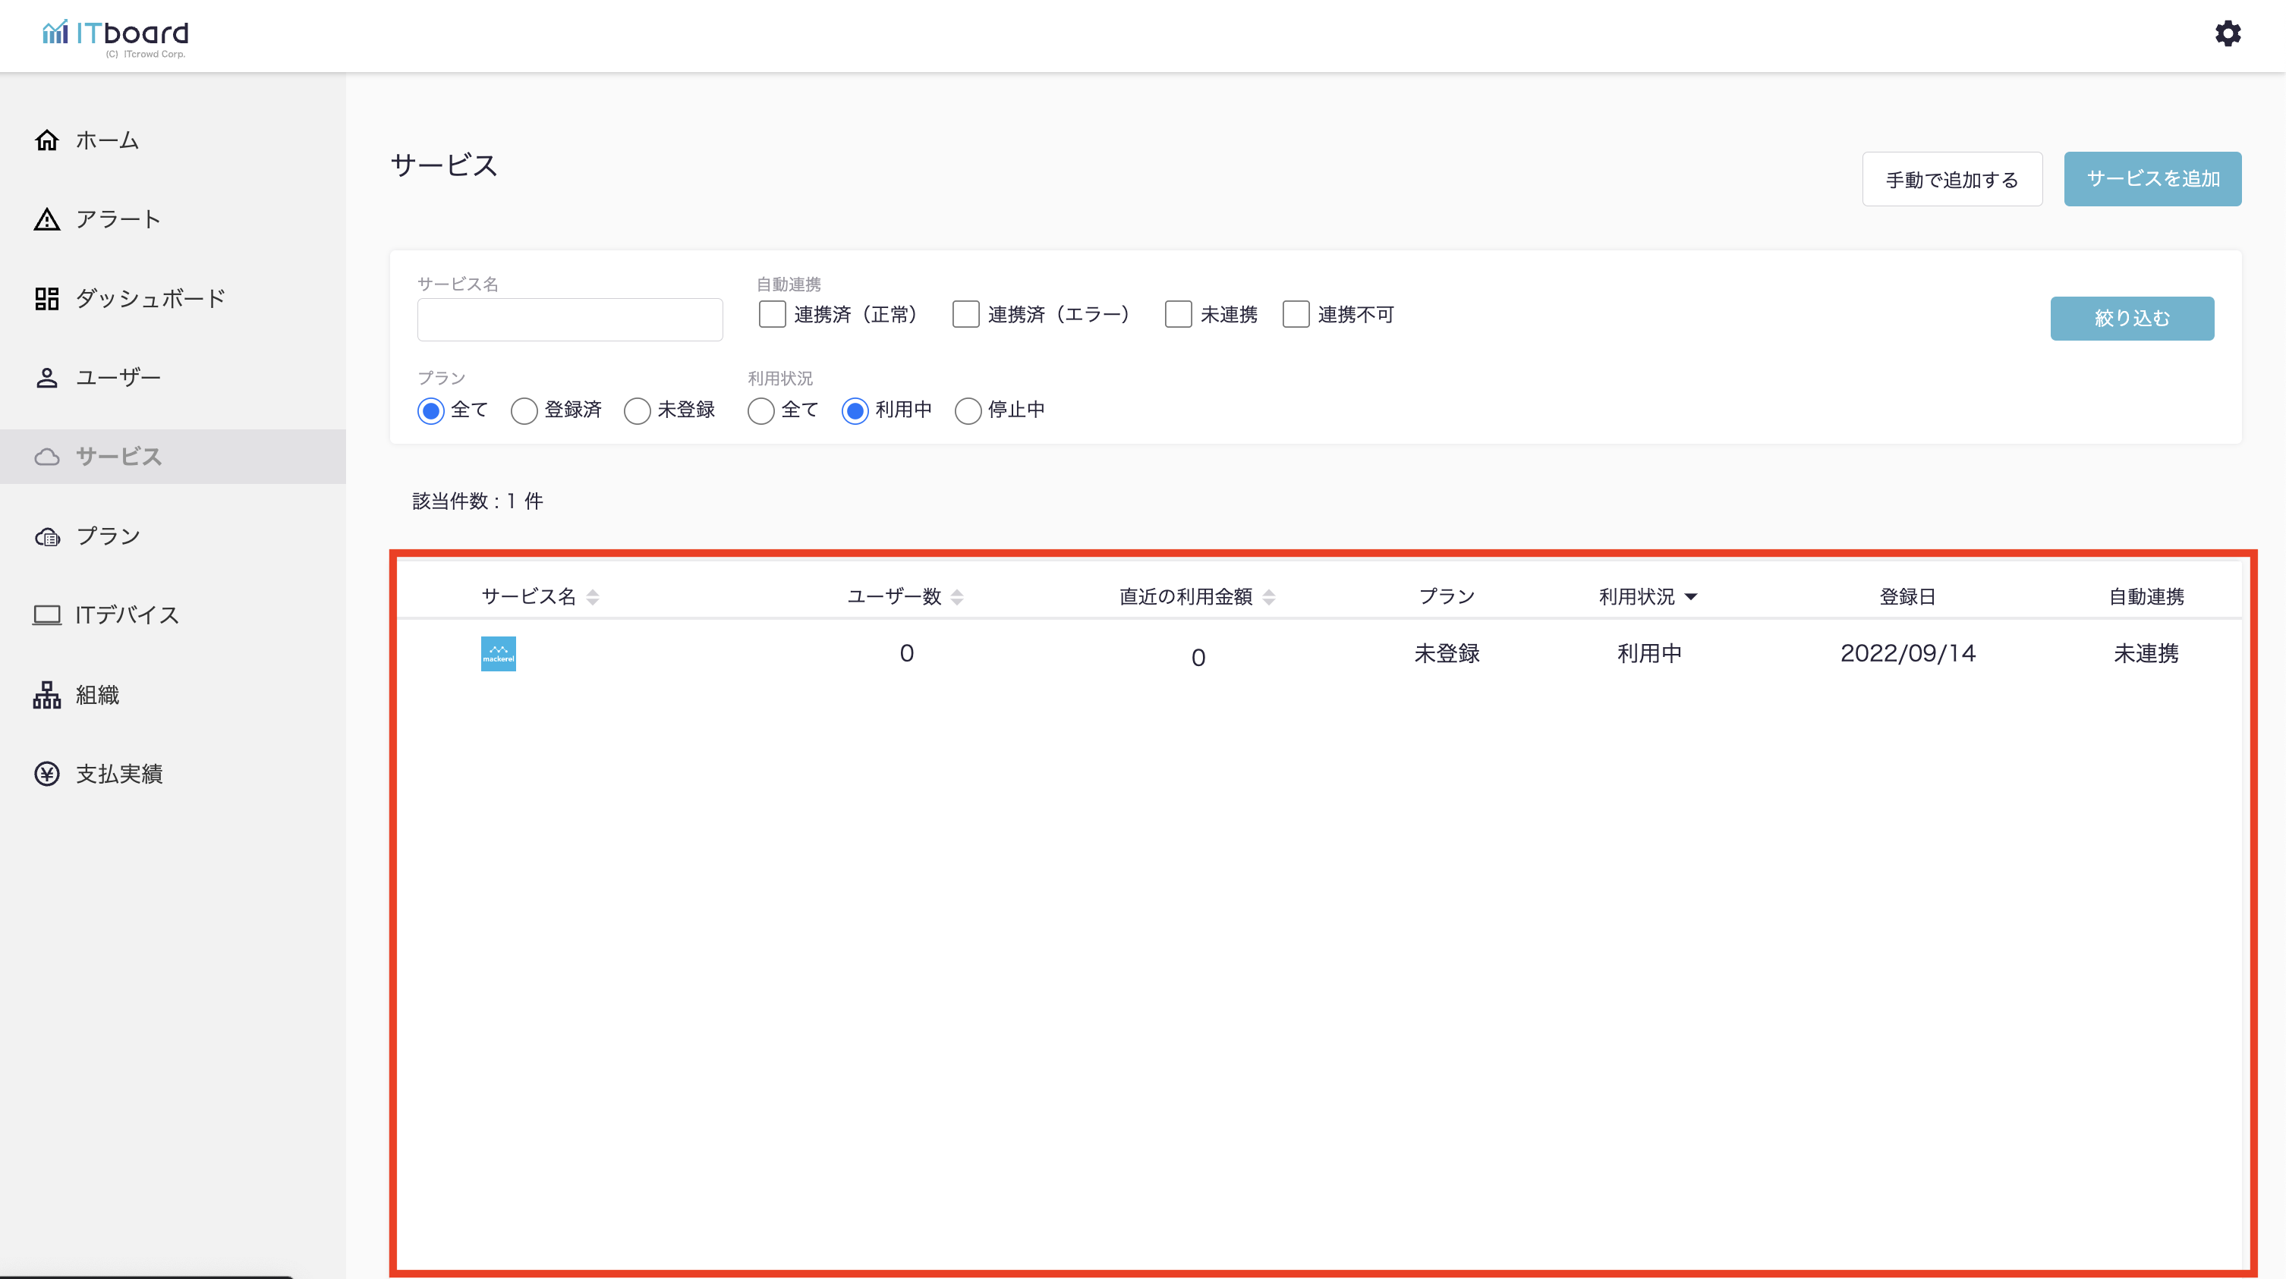Click the home icon in sidebar
Screen dimensions: 2286x1279
pyautogui.click(x=47, y=140)
